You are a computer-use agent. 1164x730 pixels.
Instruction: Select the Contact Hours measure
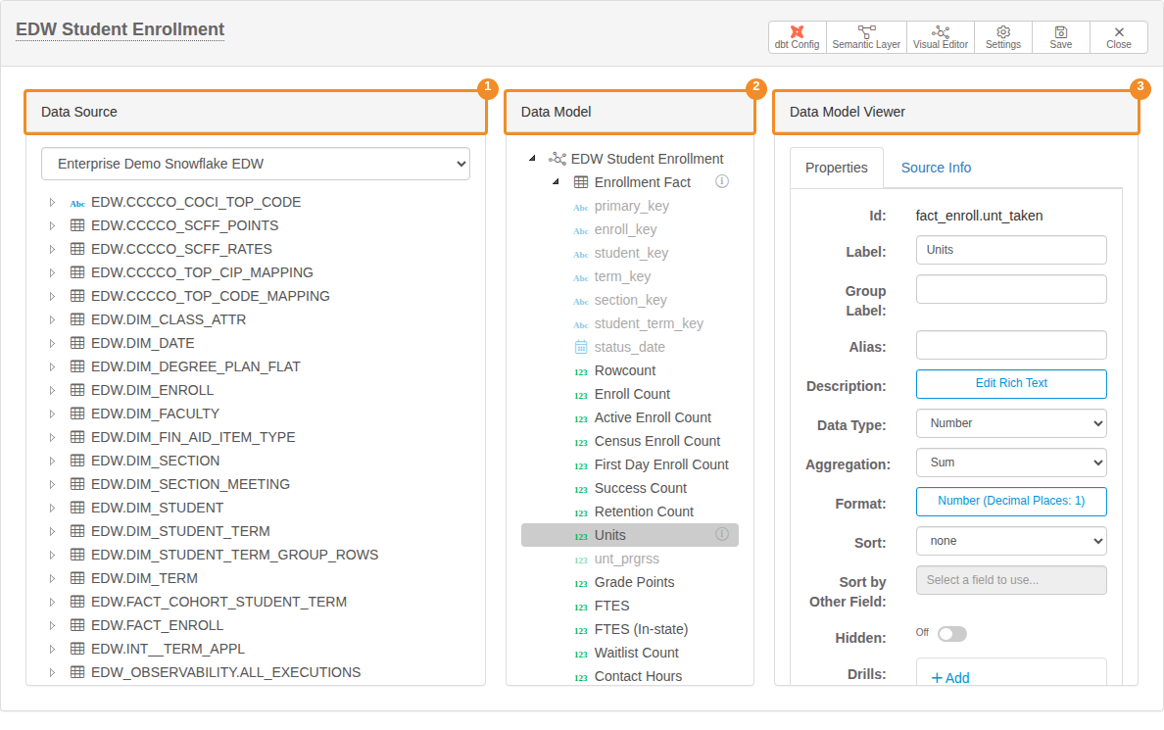(x=638, y=676)
